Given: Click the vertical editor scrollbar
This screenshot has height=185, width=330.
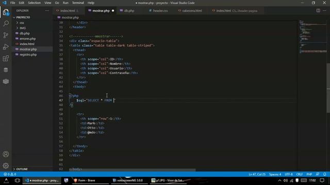Looking at the screenshot, I should 328,88.
